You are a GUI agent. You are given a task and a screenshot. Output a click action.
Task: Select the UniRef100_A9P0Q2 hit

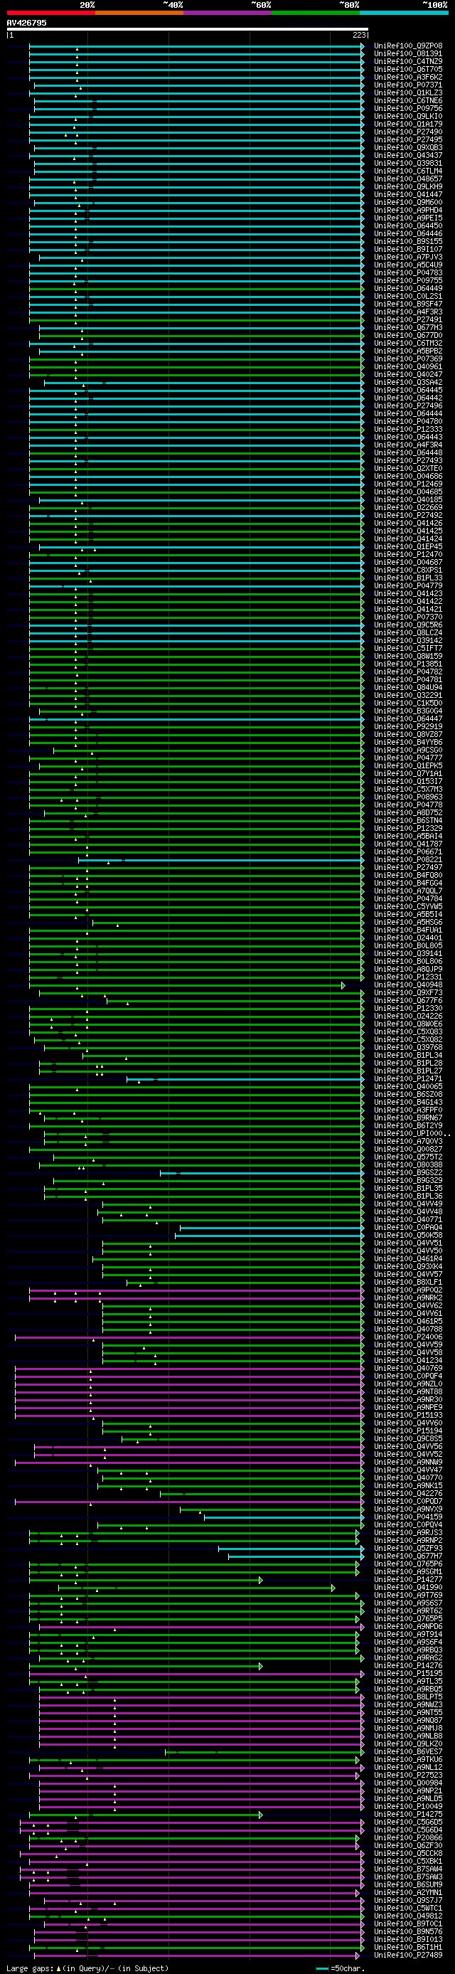point(408,1290)
